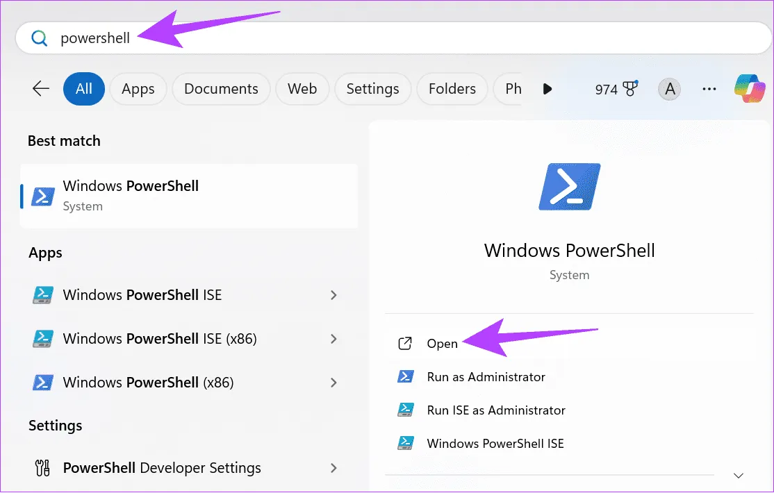The height and width of the screenshot is (493, 774).
Task: Expand options for Windows PowerShell ISE
Action: [x=334, y=295]
